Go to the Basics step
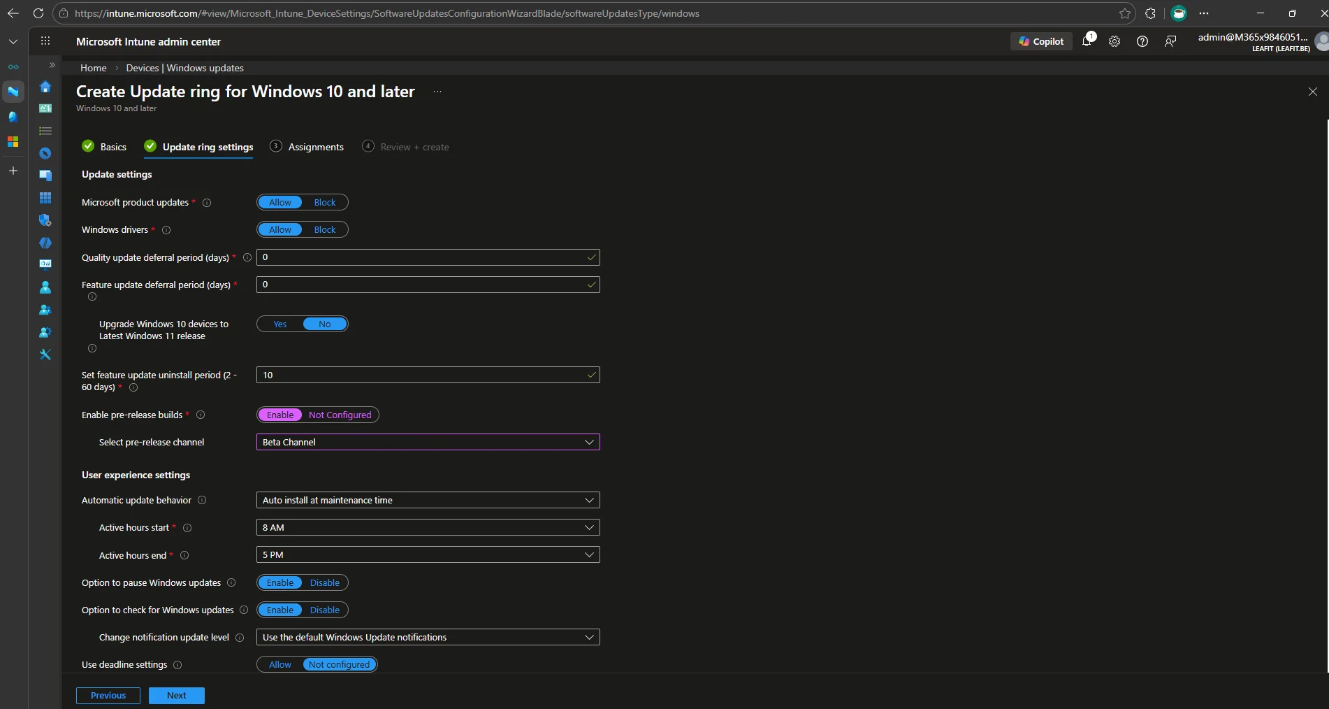This screenshot has height=709, width=1329. pyautogui.click(x=104, y=147)
